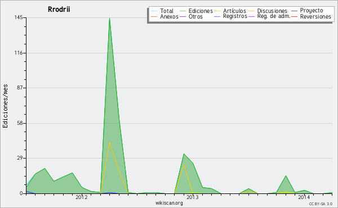
Task: Click the 2012 x-axis label
Action: (x=82, y=197)
